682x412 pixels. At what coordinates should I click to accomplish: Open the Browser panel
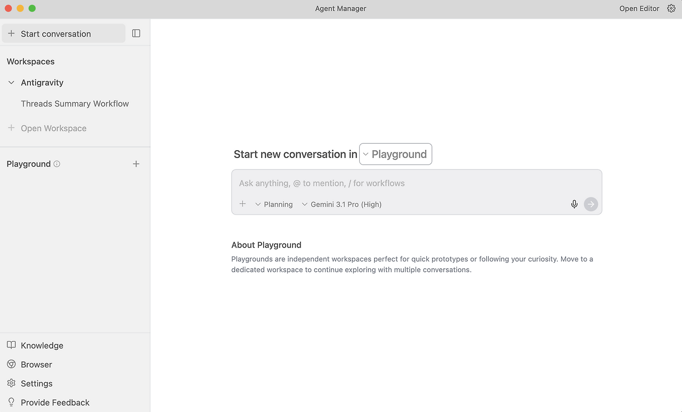pos(36,365)
